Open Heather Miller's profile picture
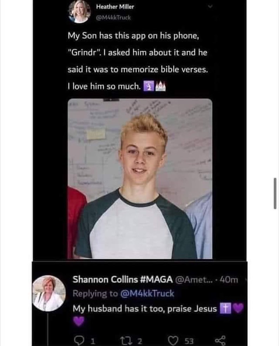The height and width of the screenshot is (346, 279). [80, 12]
